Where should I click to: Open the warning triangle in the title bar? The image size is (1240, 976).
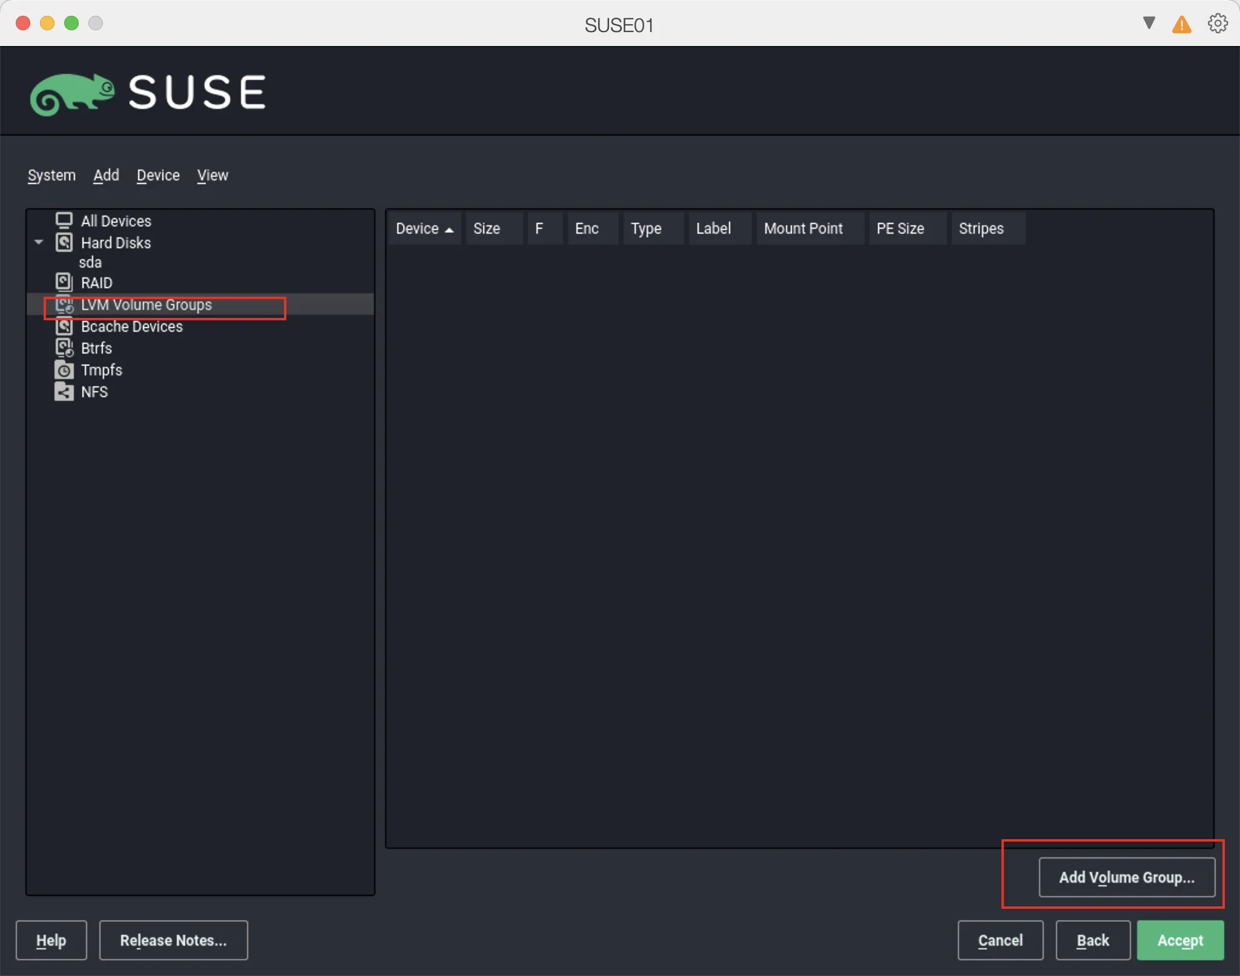[1181, 24]
